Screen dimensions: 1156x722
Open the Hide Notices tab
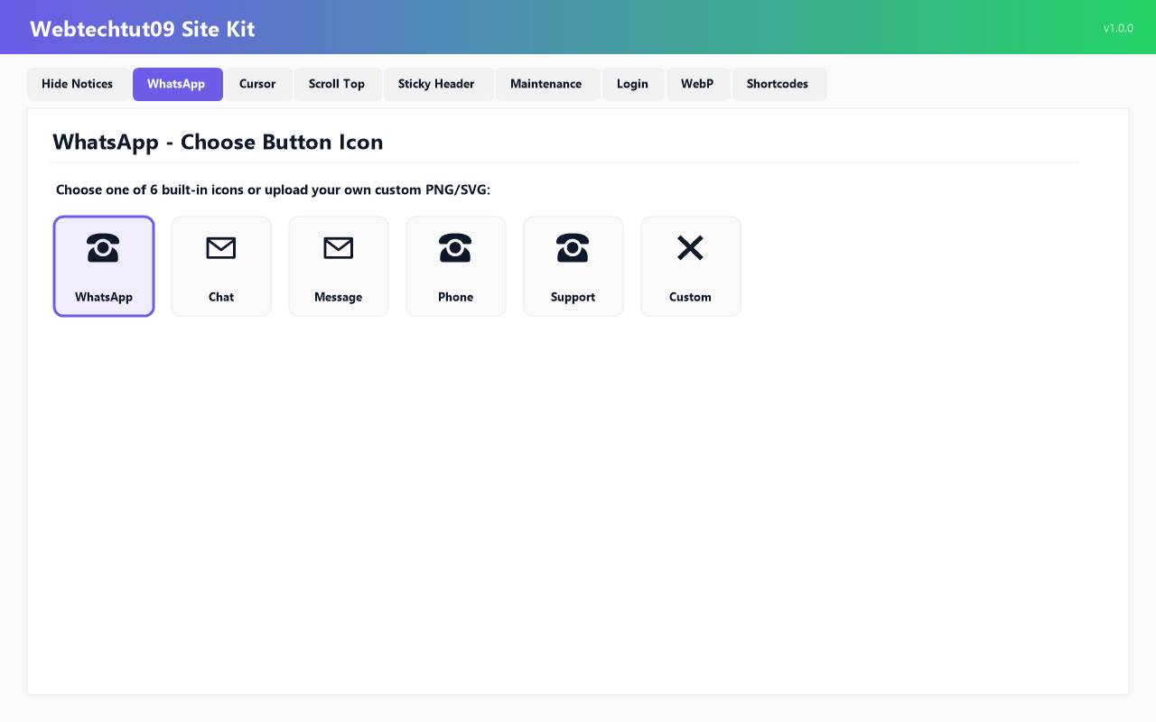click(x=78, y=84)
